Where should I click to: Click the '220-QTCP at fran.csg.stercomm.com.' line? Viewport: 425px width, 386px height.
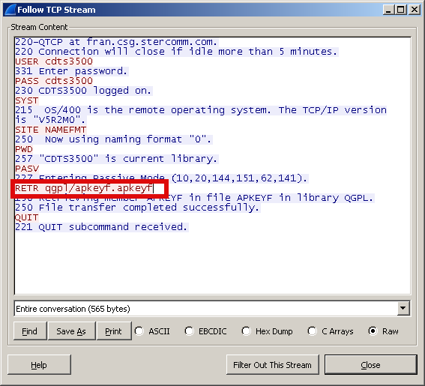click(x=116, y=42)
